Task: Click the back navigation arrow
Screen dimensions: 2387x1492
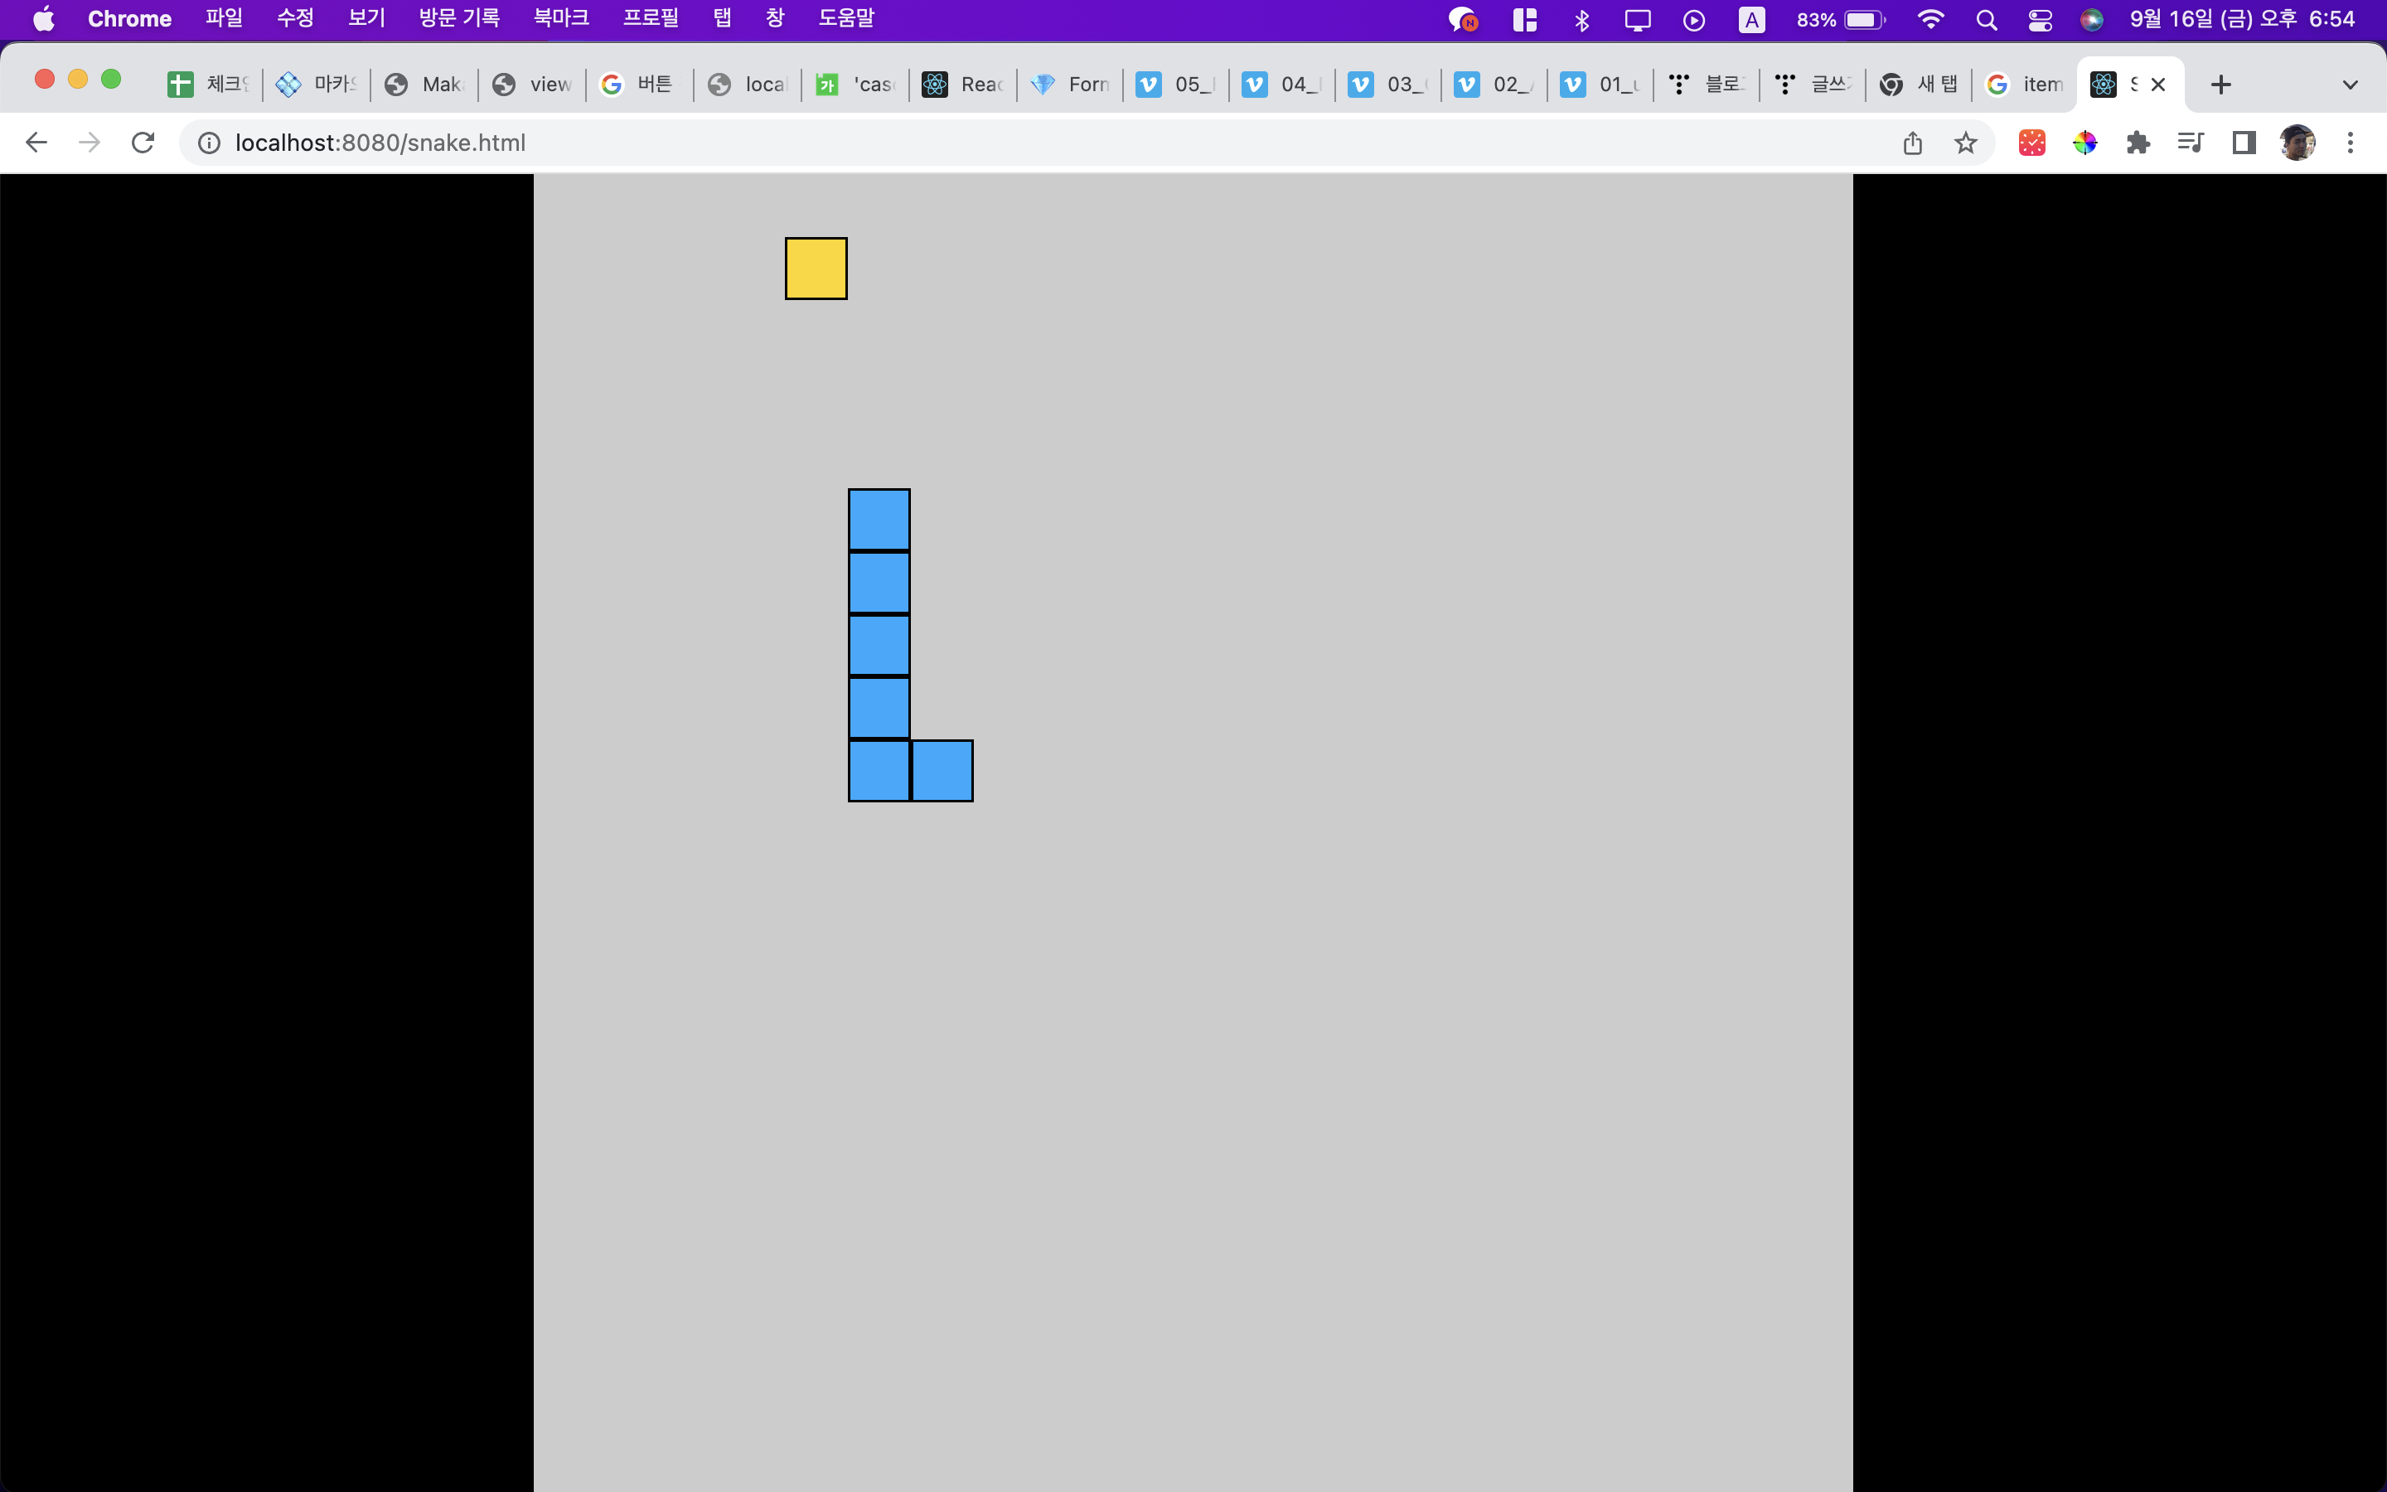Action: pyautogui.click(x=36, y=143)
